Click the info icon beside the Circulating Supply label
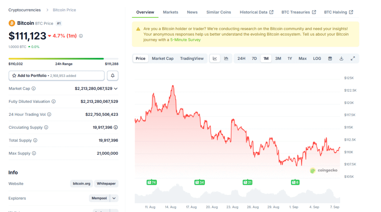Image resolution: width=381 pixels, height=212 pixels. tap(46, 127)
